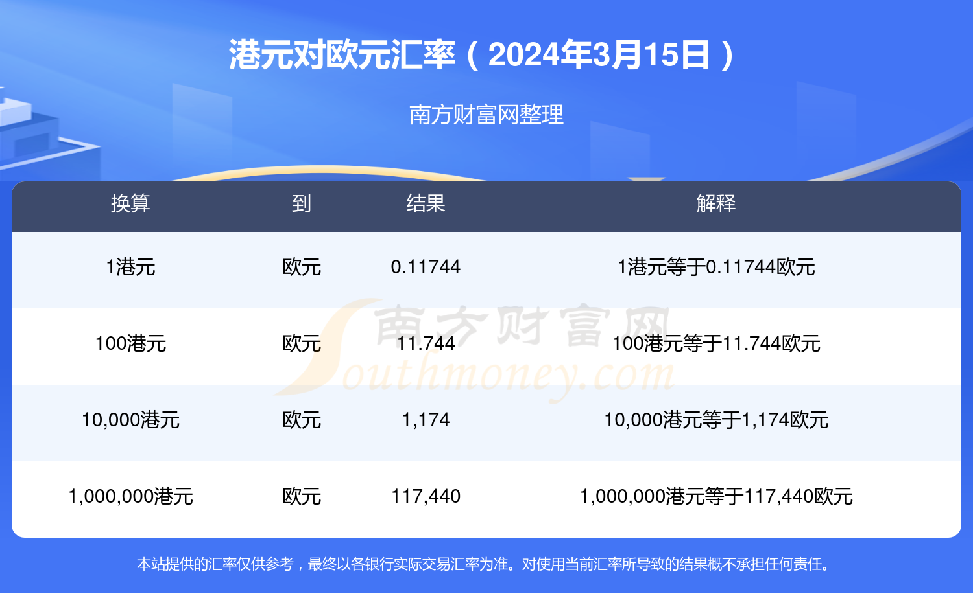
Task: Click the 100港元 cell
Action: coord(130,343)
